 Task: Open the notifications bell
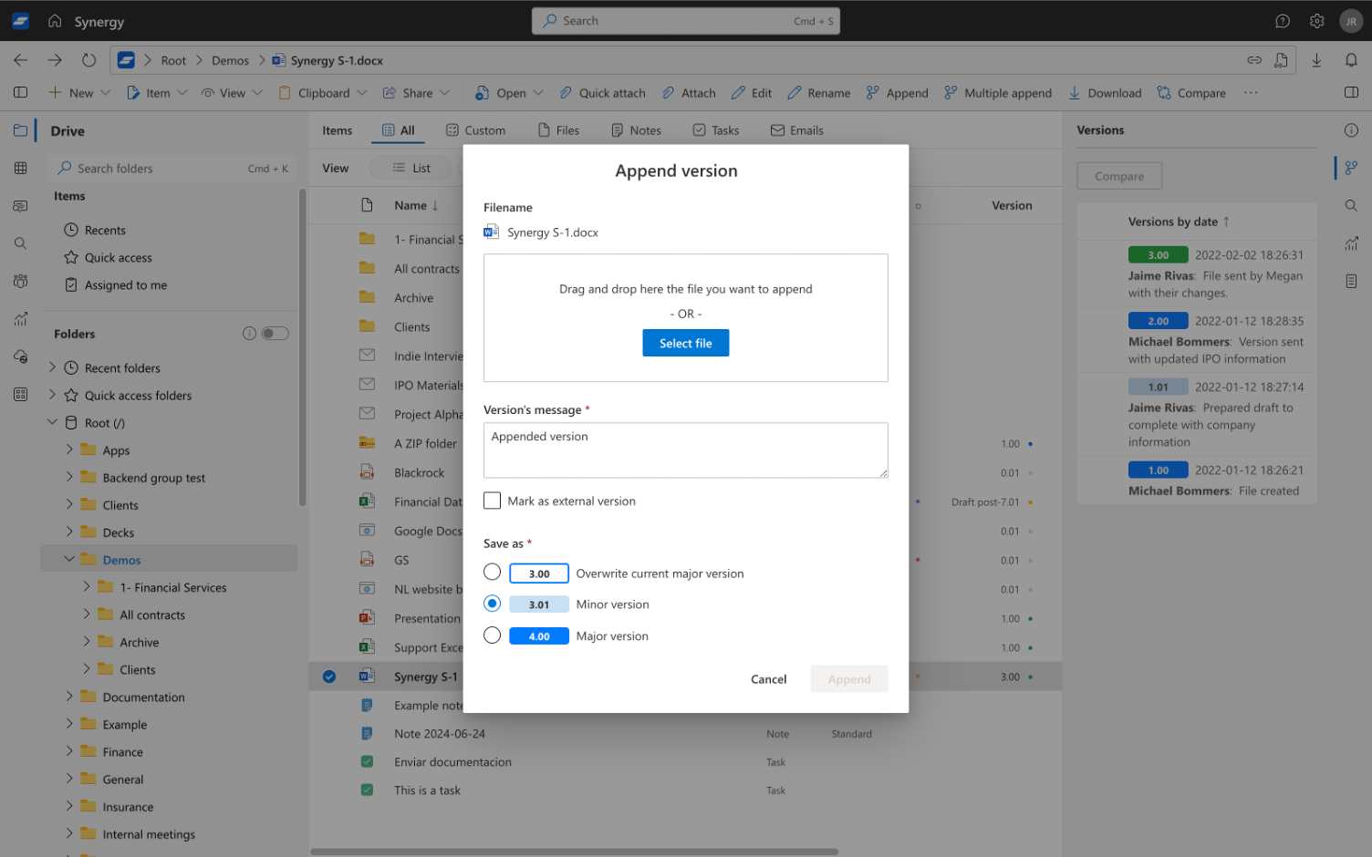[1351, 60]
